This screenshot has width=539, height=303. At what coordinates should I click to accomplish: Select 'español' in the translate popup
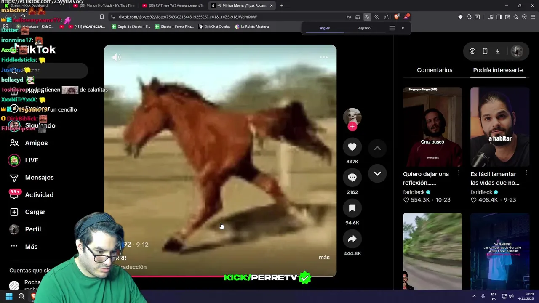coord(365,28)
